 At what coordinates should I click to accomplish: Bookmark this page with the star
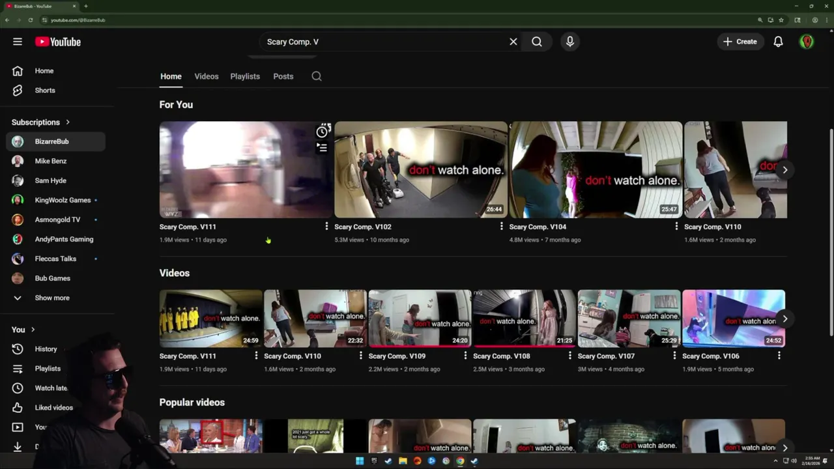click(781, 20)
